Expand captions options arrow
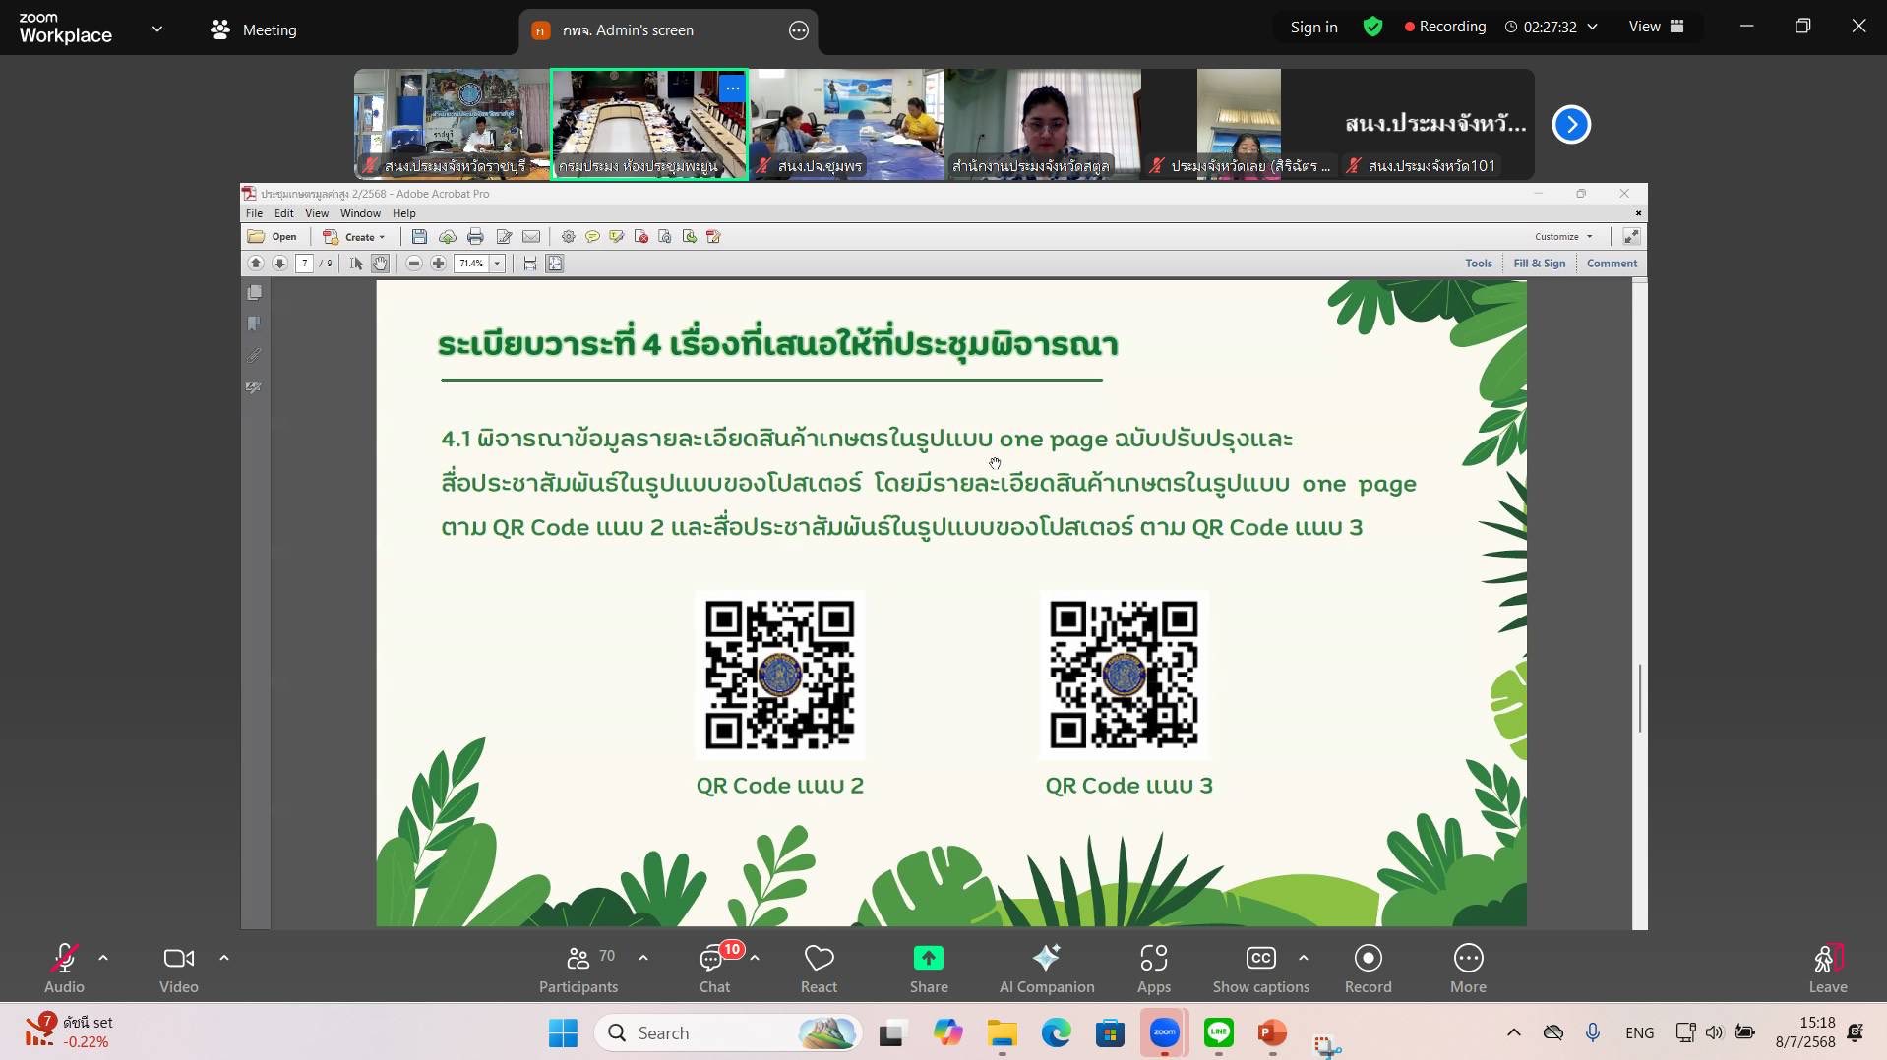 click(x=1304, y=958)
